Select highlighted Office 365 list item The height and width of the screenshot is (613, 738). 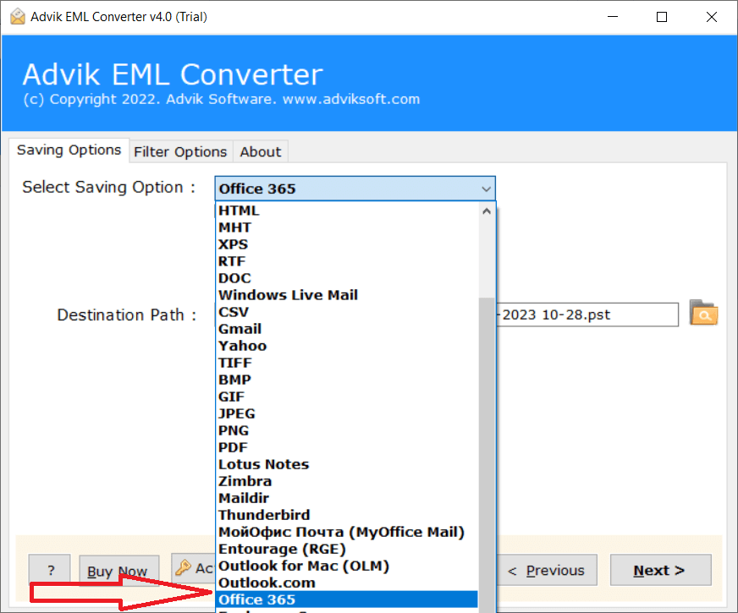click(347, 599)
